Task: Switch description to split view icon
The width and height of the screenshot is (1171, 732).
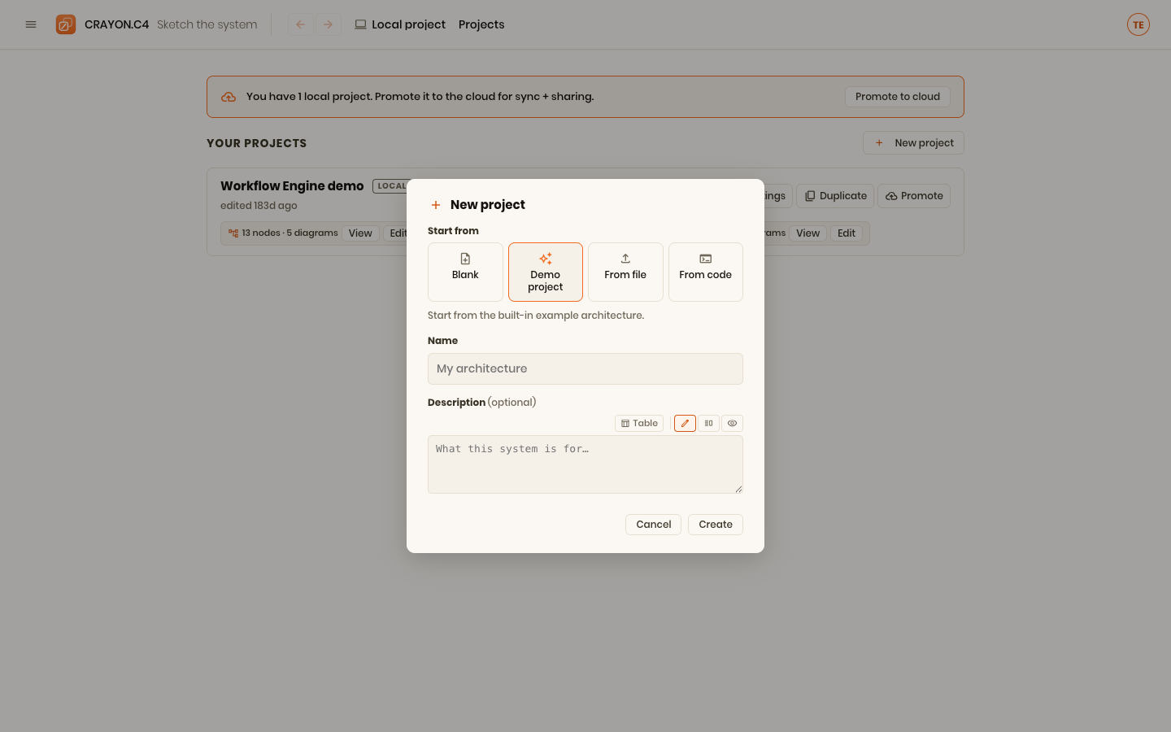Action: click(x=708, y=423)
